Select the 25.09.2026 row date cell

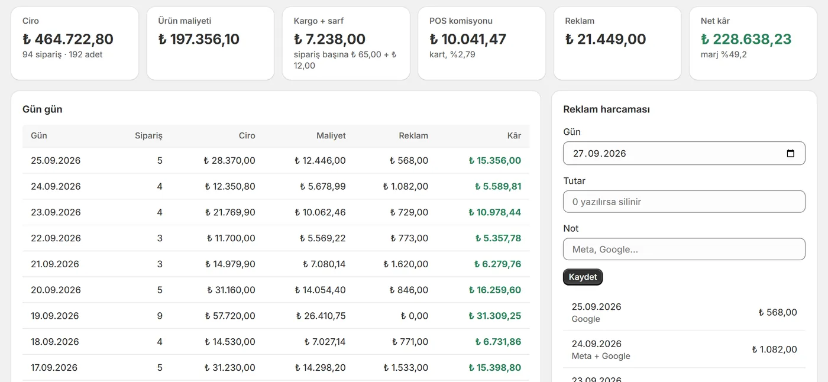(x=56, y=160)
